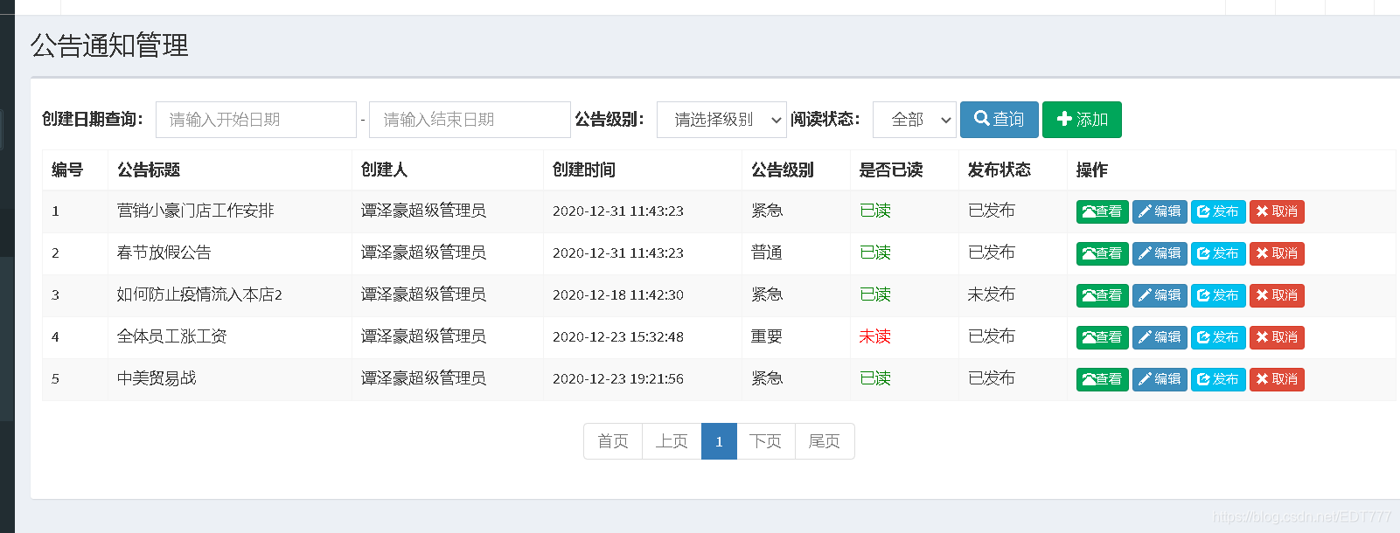Click 查看 button for 营销小豪门店工作安排

click(x=1102, y=211)
